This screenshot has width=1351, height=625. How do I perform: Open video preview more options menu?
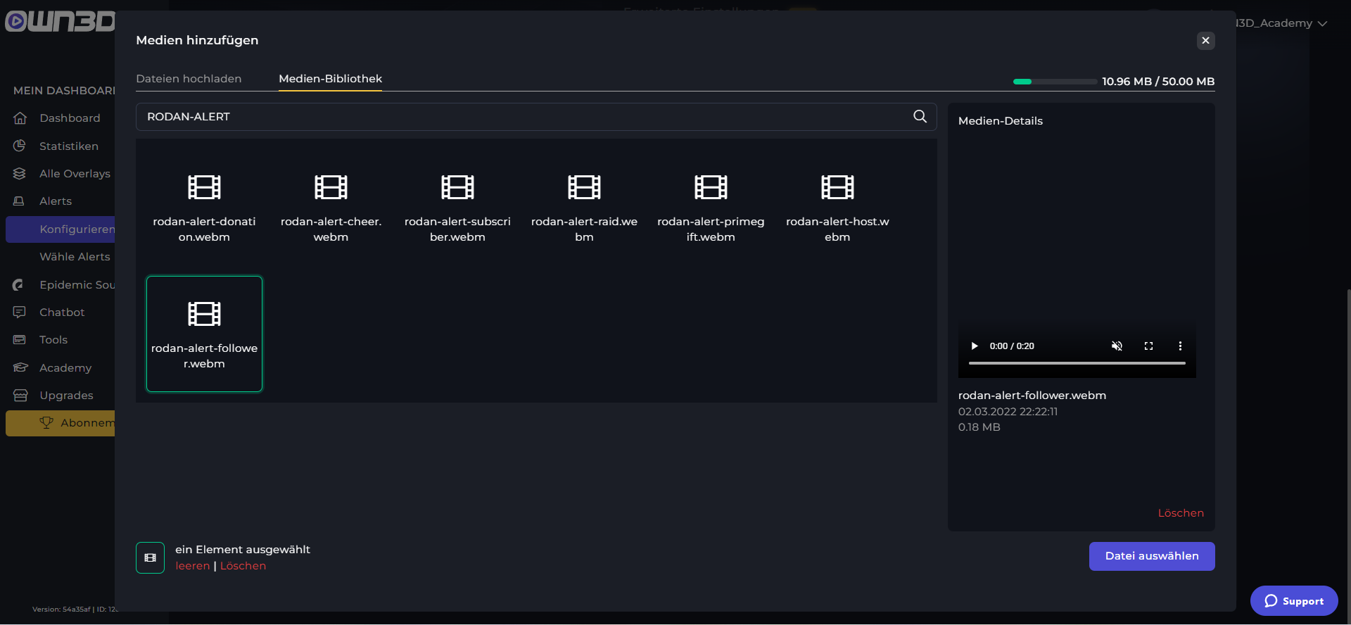tap(1180, 346)
